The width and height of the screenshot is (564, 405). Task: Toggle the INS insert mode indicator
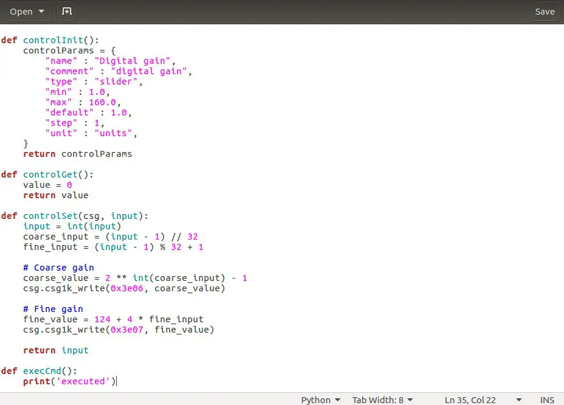[x=547, y=400]
